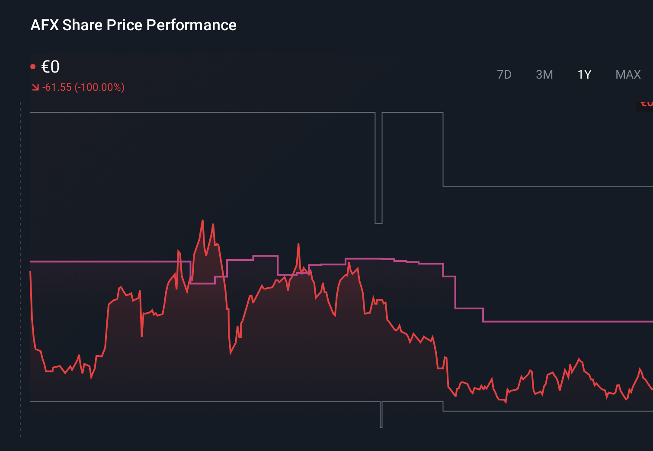Click the gray outlined band at chart top

[x=173, y=111]
